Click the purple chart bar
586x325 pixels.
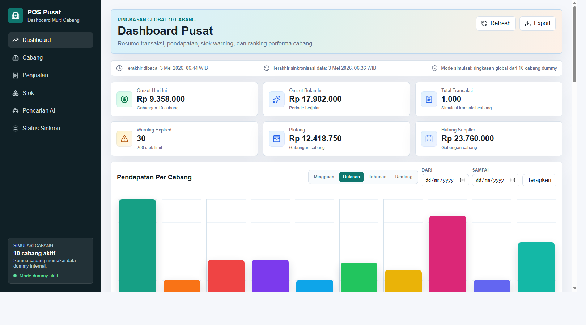click(x=270, y=276)
